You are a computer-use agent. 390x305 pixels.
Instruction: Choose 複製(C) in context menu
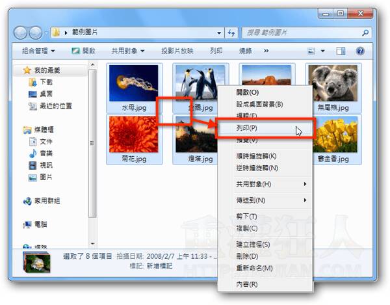[265, 228]
